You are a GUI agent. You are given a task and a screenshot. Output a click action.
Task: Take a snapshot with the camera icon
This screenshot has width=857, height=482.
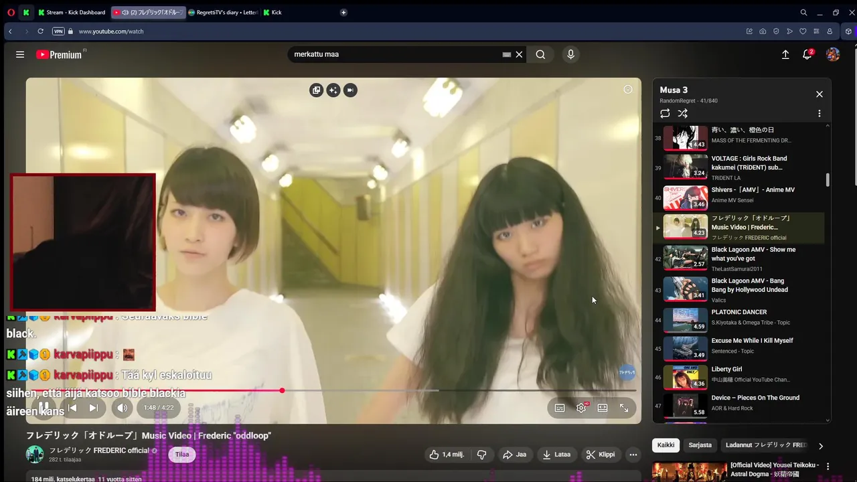(x=763, y=31)
